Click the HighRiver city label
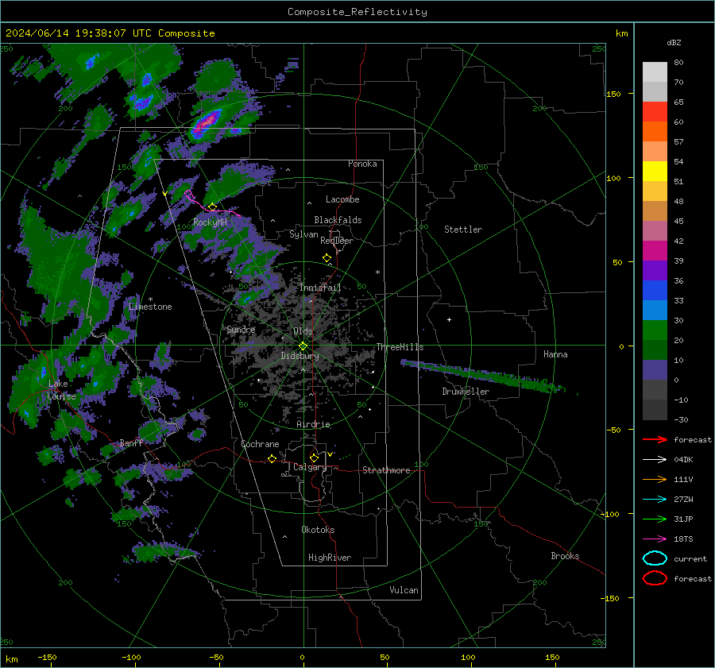The image size is (715, 668). click(330, 558)
